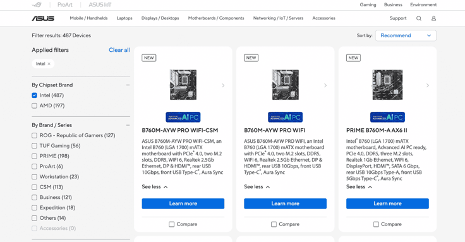This screenshot has height=242, width=465.
Task: Click B760M-AYW PRO WIFI-CSM motherboard image
Action: 183,85
